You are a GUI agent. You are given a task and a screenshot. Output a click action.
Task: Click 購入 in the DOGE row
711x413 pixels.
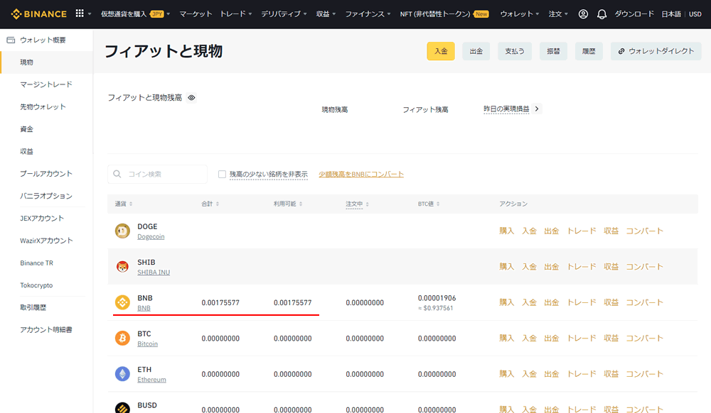506,231
